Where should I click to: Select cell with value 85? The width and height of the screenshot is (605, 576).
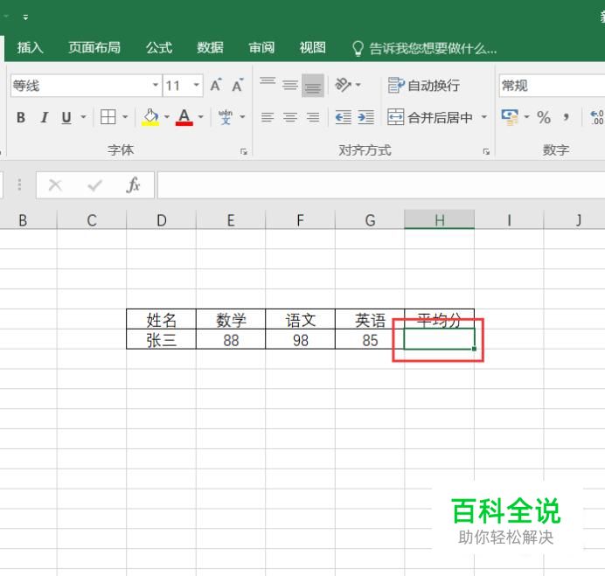[x=370, y=339]
